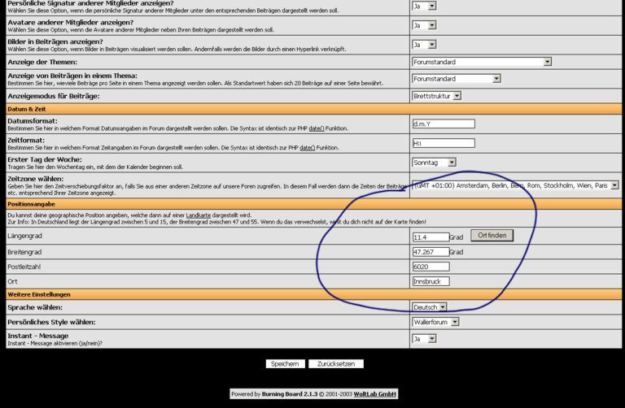Image resolution: width=625 pixels, height=408 pixels.
Task: Open the Anzeige der Themen dropdown
Action: pyautogui.click(x=482, y=62)
